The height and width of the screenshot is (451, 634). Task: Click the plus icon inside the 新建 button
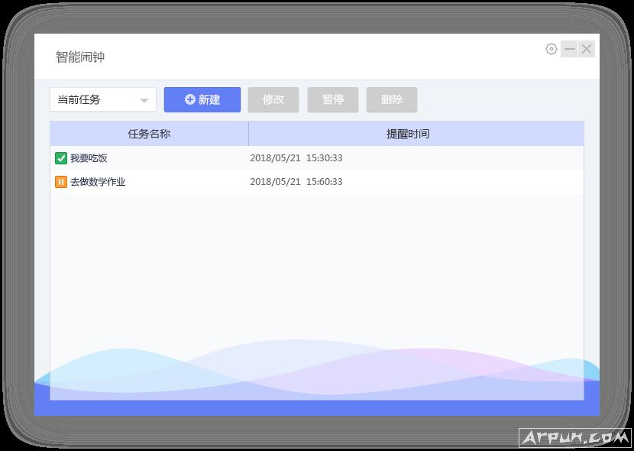click(189, 99)
